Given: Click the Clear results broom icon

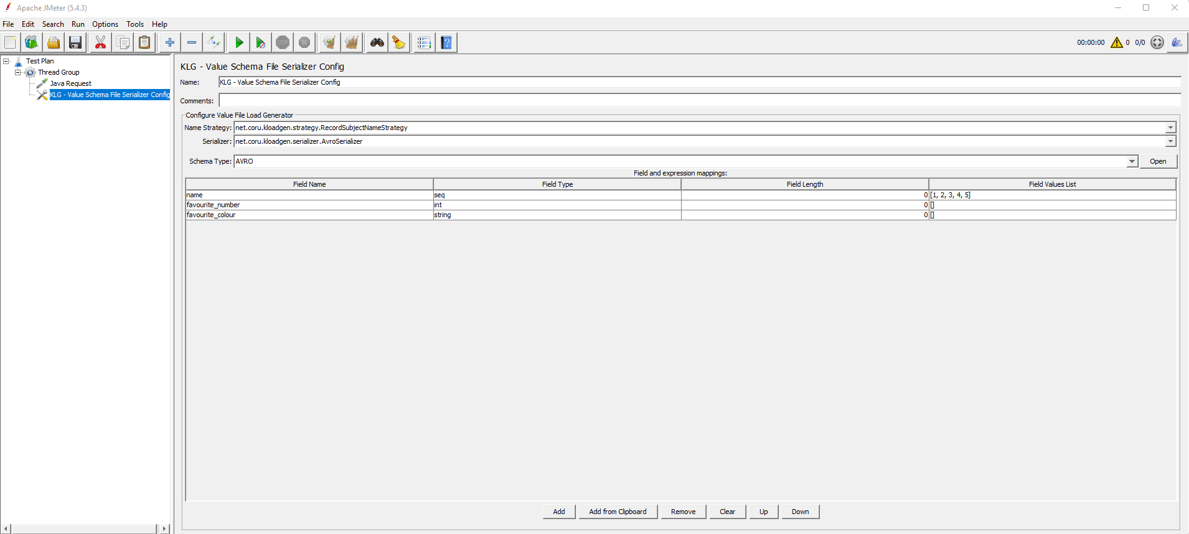Looking at the screenshot, I should (329, 42).
